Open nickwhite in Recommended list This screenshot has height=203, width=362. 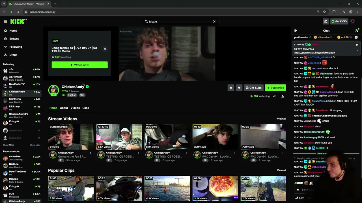point(21,158)
